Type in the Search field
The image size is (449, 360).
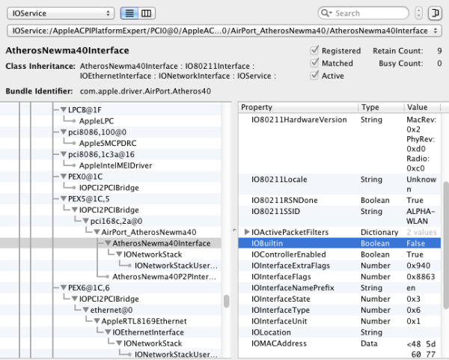[x=370, y=13]
